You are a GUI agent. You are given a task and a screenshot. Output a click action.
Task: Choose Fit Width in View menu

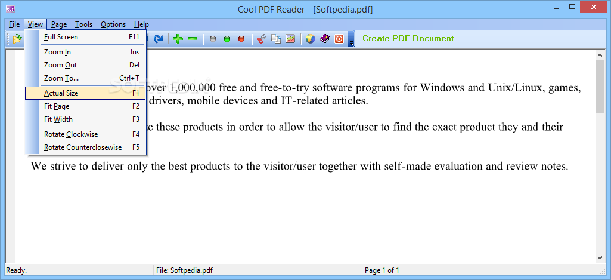[x=85, y=119]
